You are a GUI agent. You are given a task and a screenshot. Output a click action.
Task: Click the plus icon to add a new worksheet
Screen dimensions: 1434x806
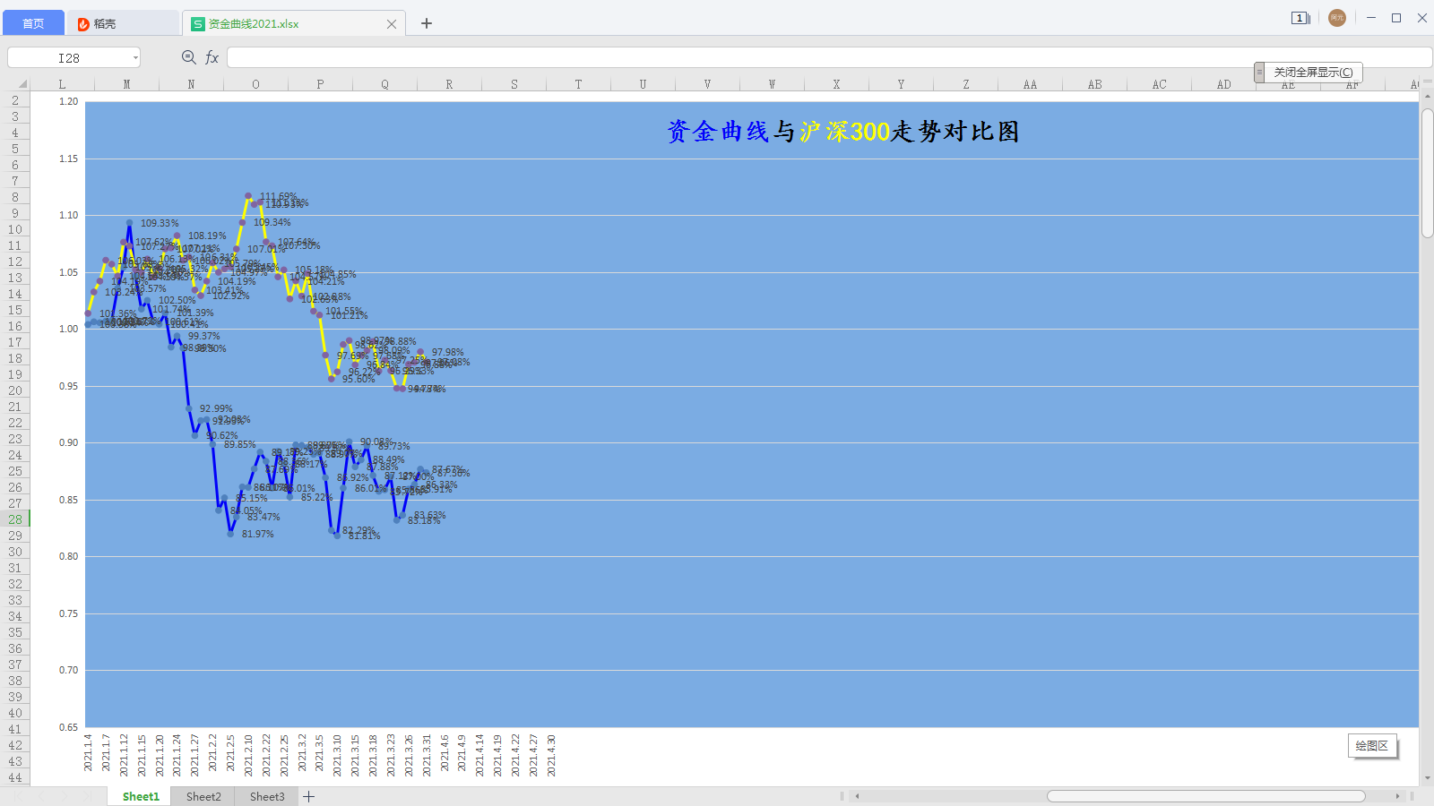(x=308, y=796)
